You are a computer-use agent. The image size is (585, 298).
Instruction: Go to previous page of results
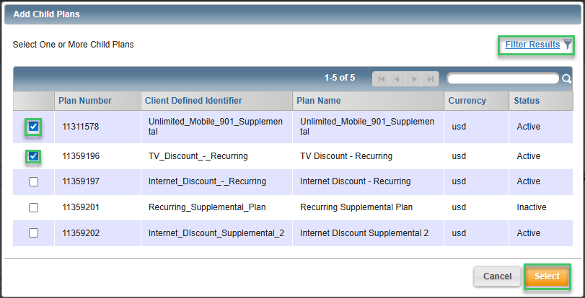[x=397, y=79]
